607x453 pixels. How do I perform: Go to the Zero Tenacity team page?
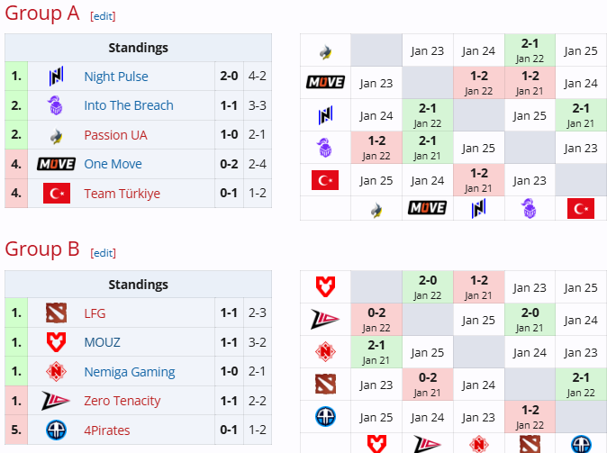click(122, 401)
